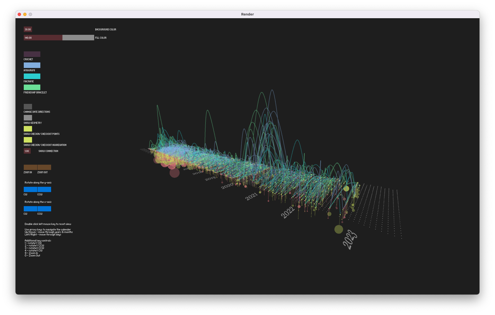This screenshot has height=315, width=495.
Task: Click the Zoom Out button
Action: coord(44,167)
